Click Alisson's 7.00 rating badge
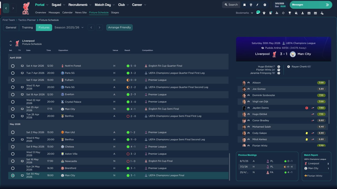This screenshot has height=189, width=337. coord(321,83)
